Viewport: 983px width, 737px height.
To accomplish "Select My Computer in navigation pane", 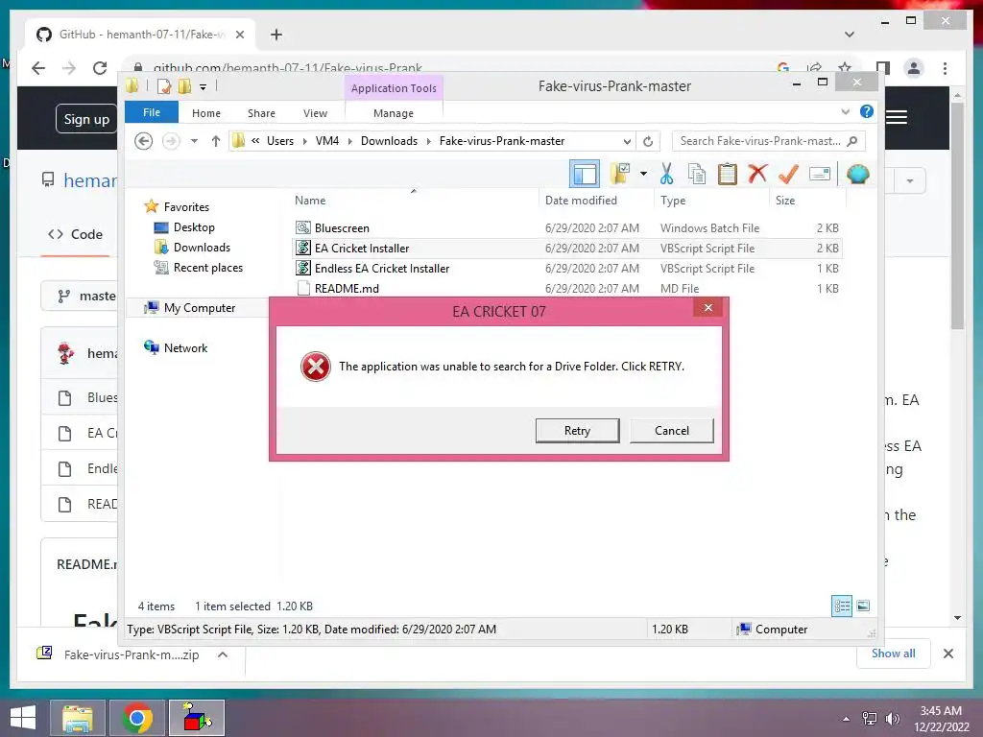I will click(200, 308).
